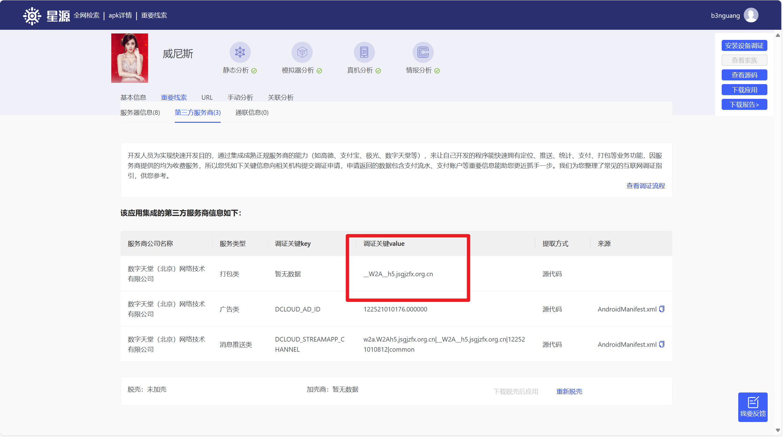783x437 pixels.
Task: Expand the 下载报告> button
Action: (744, 105)
